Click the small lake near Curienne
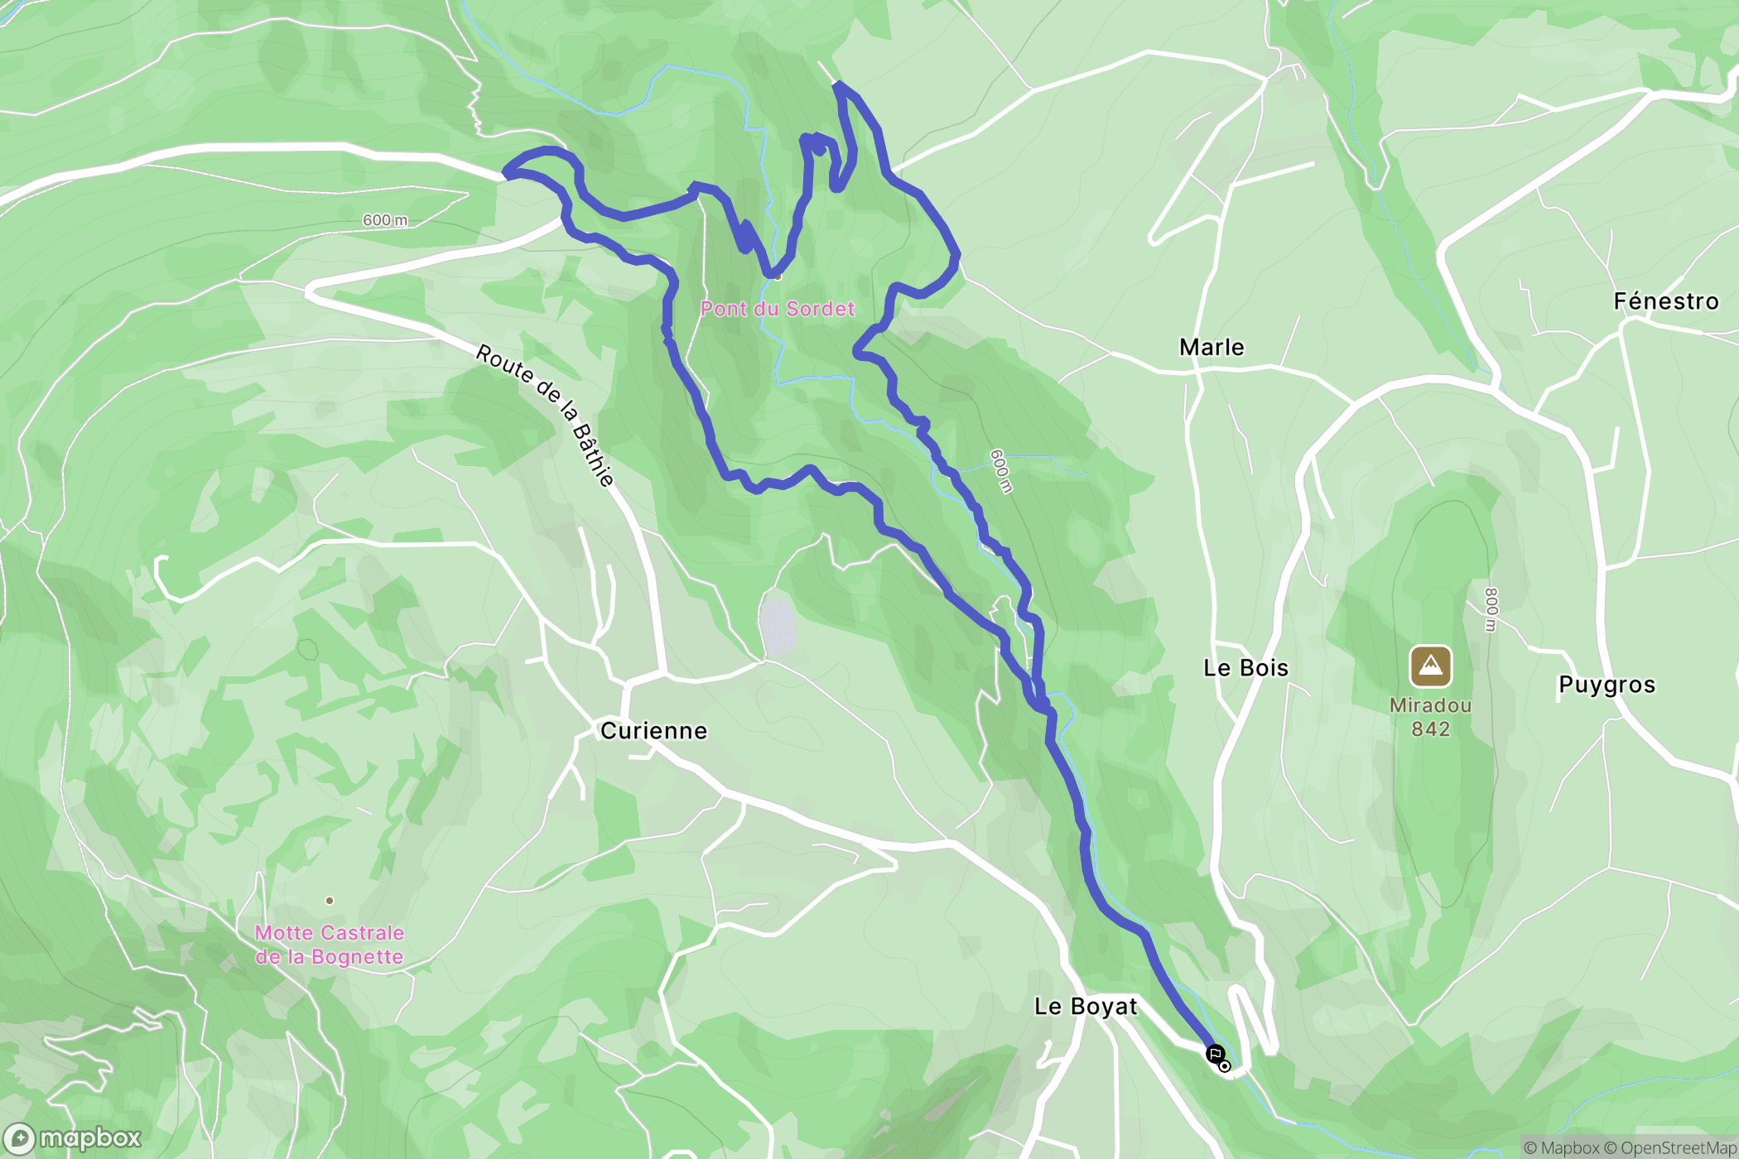Screen dimensions: 1739x1159 (778, 627)
